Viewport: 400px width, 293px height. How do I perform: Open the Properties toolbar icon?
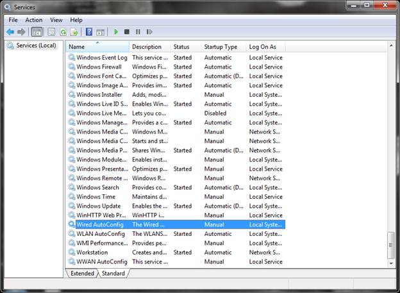pyautogui.click(x=51, y=32)
